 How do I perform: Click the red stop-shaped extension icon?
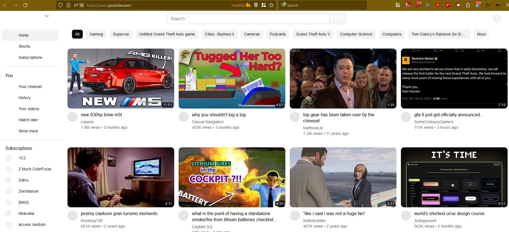click(458, 5)
